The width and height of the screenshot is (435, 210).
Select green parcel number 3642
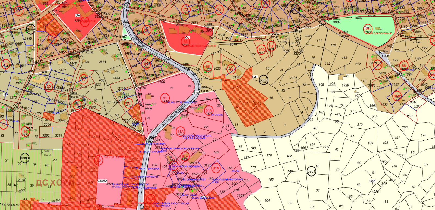pyautogui.click(x=359, y=18)
